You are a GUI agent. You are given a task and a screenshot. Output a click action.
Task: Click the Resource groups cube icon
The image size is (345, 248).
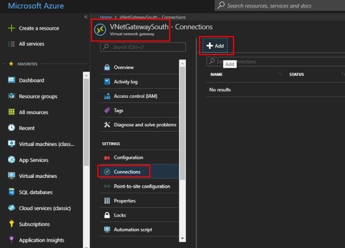[12, 96]
